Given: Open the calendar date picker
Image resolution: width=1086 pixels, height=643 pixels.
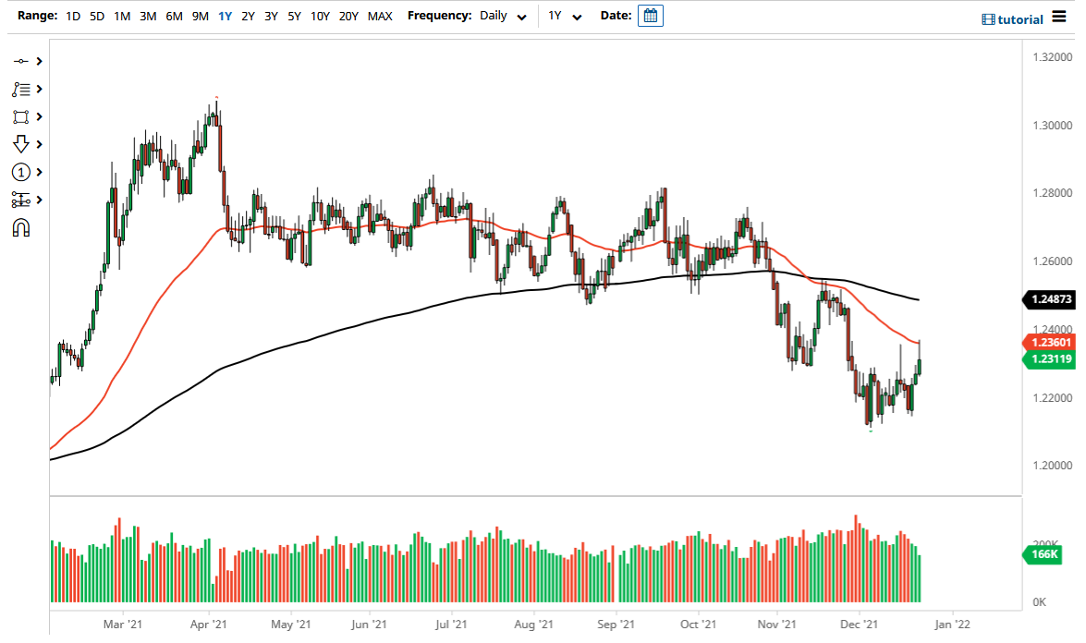Looking at the screenshot, I should (650, 15).
